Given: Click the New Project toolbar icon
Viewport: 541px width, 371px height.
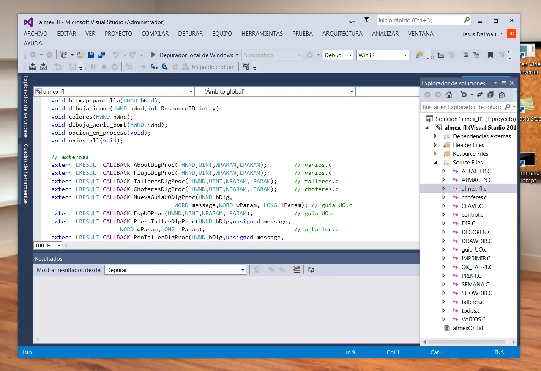Looking at the screenshot, I should pos(64,55).
